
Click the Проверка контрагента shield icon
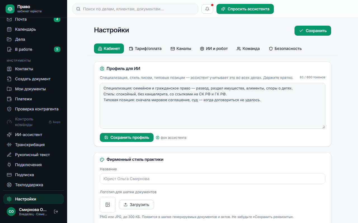[9, 109]
